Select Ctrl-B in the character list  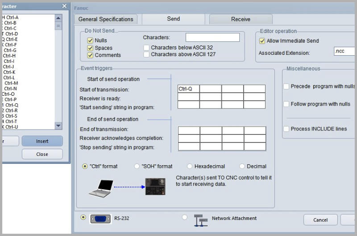pyautogui.click(x=29, y=23)
